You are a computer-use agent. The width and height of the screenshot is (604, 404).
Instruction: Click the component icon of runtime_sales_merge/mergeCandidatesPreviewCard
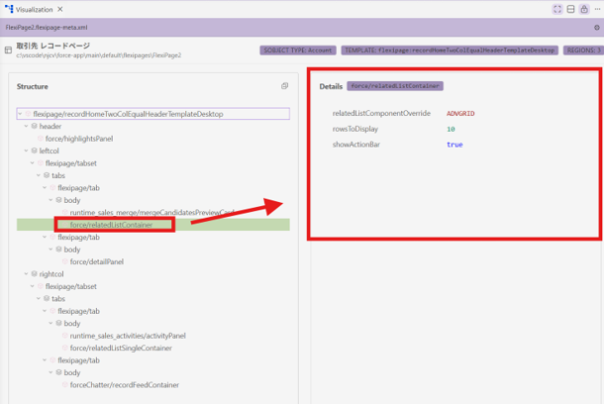coord(65,213)
